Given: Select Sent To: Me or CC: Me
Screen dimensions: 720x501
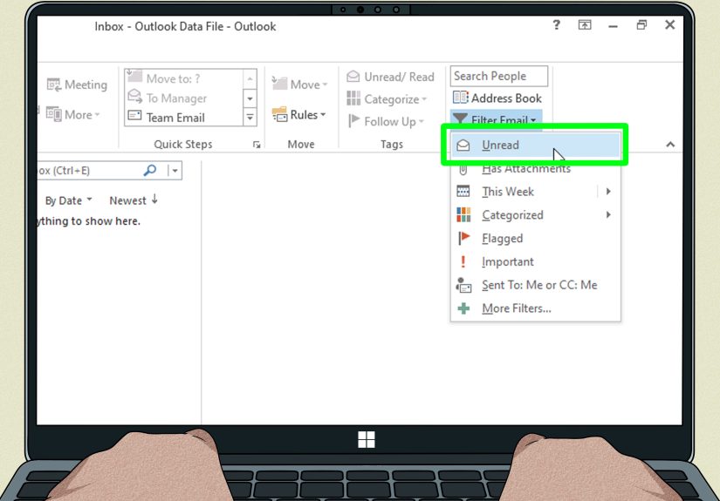Looking at the screenshot, I should [x=535, y=285].
